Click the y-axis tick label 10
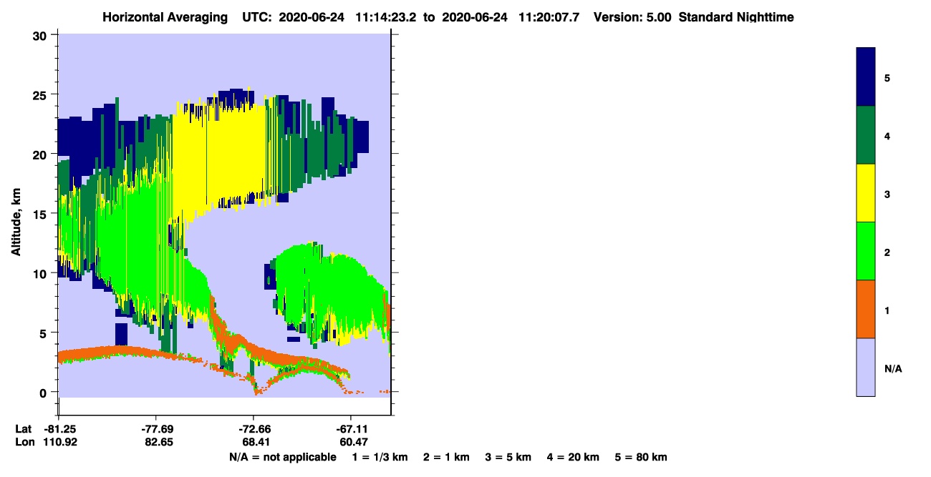 point(41,273)
